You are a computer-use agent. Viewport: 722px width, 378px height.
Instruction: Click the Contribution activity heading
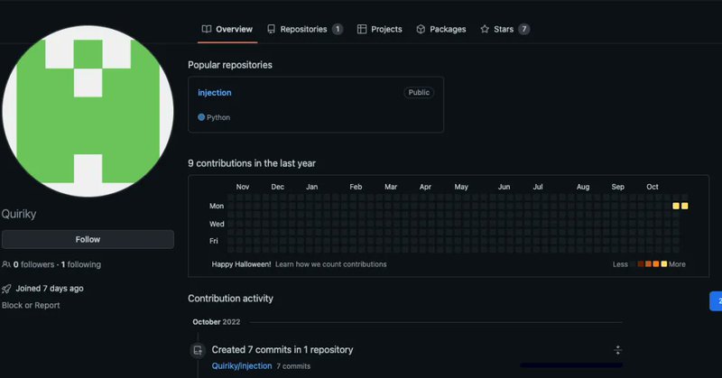tap(230, 299)
